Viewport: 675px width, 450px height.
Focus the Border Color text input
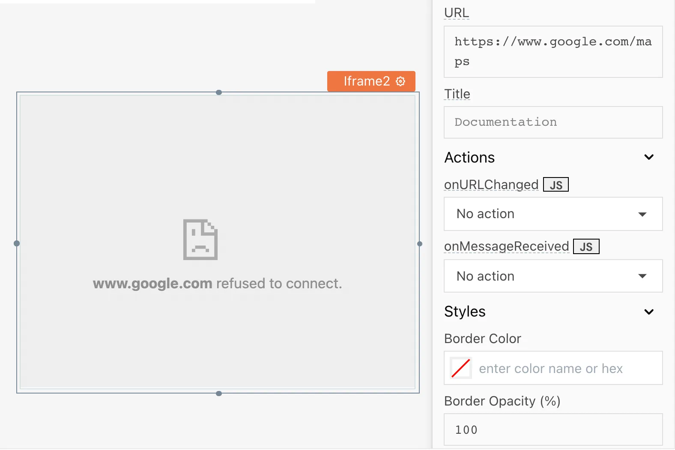pos(565,368)
